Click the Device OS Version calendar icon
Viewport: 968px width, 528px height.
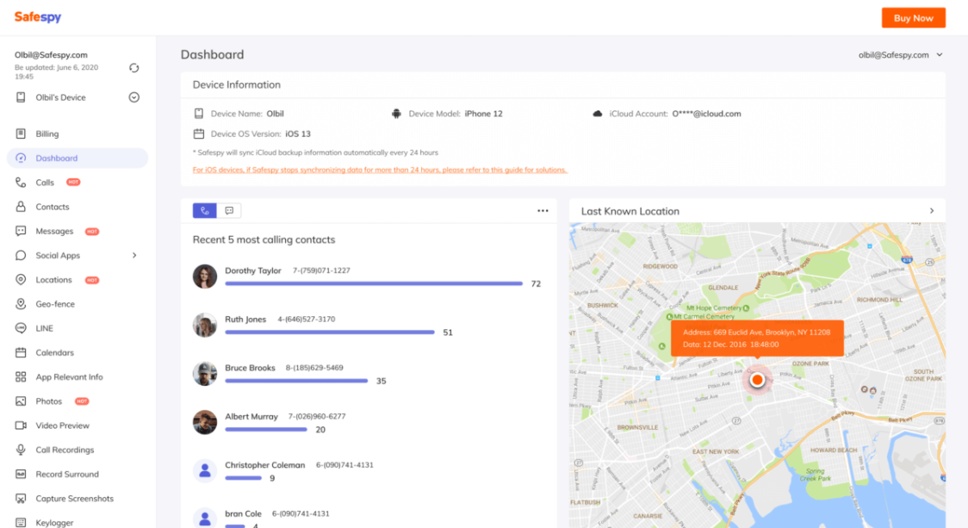[199, 134]
